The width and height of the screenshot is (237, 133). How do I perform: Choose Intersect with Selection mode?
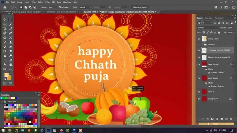[35, 7]
